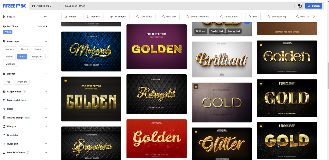Select the Gold lettering suggestion chip
329x160 pixels.
coord(277,17)
